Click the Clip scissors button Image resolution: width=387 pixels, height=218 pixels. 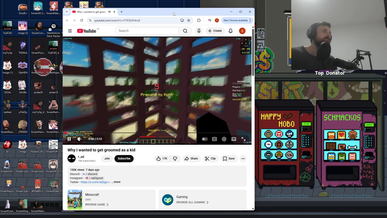point(210,159)
